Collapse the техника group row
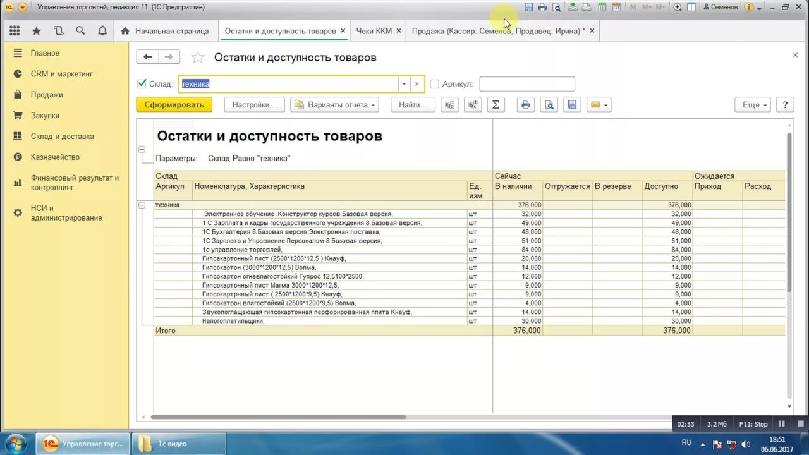 tap(141, 205)
